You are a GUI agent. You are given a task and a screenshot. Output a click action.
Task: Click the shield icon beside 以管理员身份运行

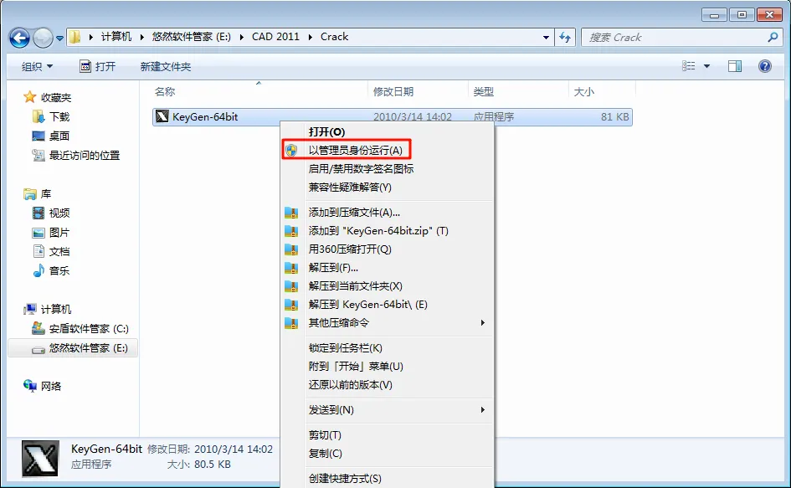pos(291,151)
